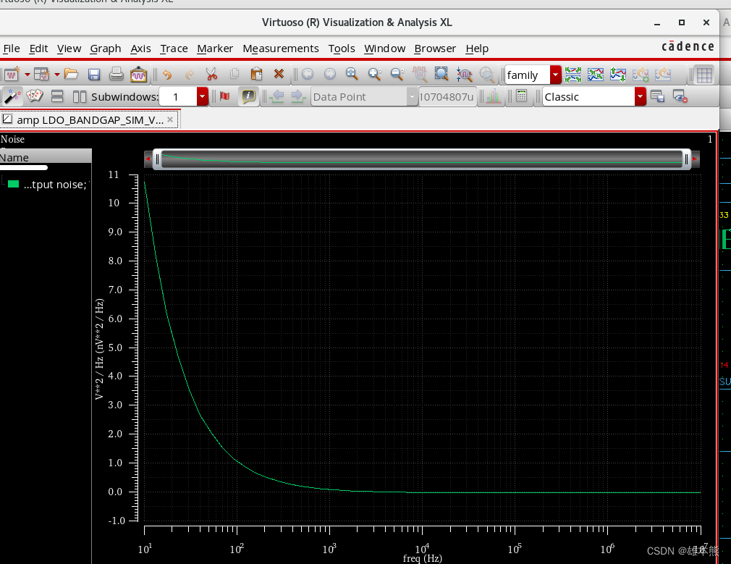
Task: Stack subwindows in horizontal rows
Action: 57,96
